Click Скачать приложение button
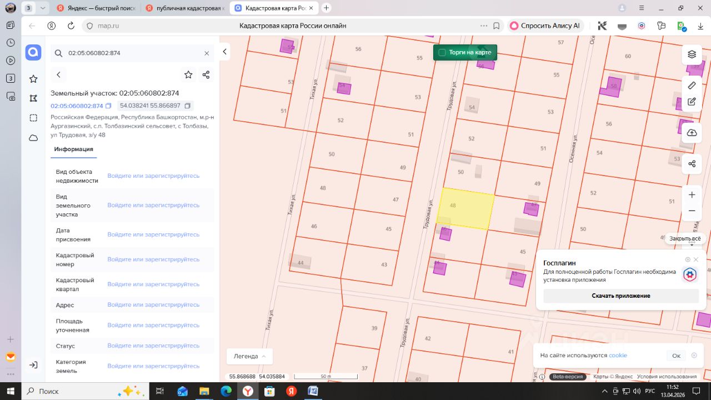 [620, 296]
